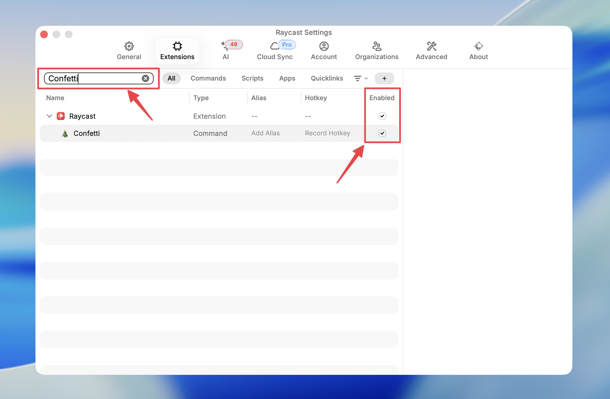The height and width of the screenshot is (399, 610).
Task: Open Cloud Sync settings icon
Action: (x=274, y=46)
